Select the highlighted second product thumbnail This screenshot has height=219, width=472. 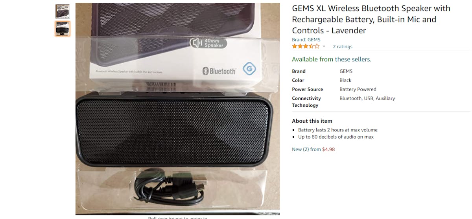pyautogui.click(x=63, y=29)
